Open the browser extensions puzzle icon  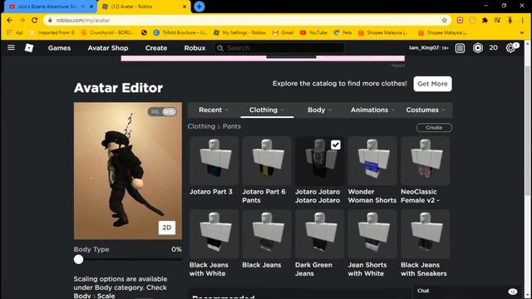(x=485, y=20)
